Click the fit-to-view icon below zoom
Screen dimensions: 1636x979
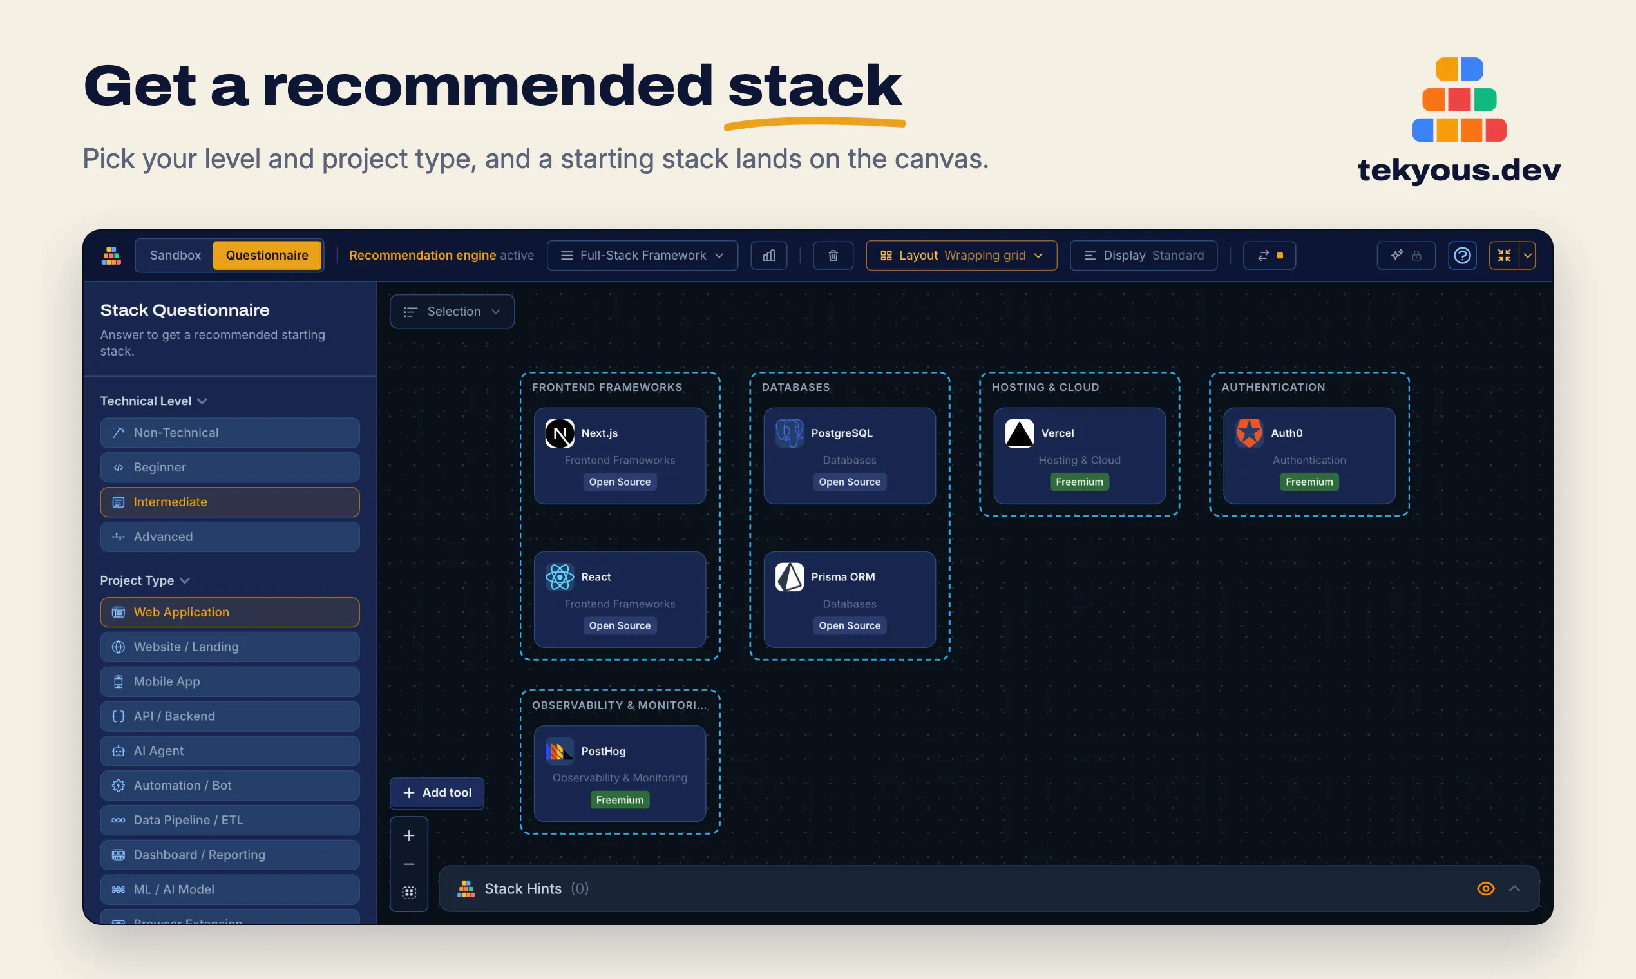[x=409, y=893]
